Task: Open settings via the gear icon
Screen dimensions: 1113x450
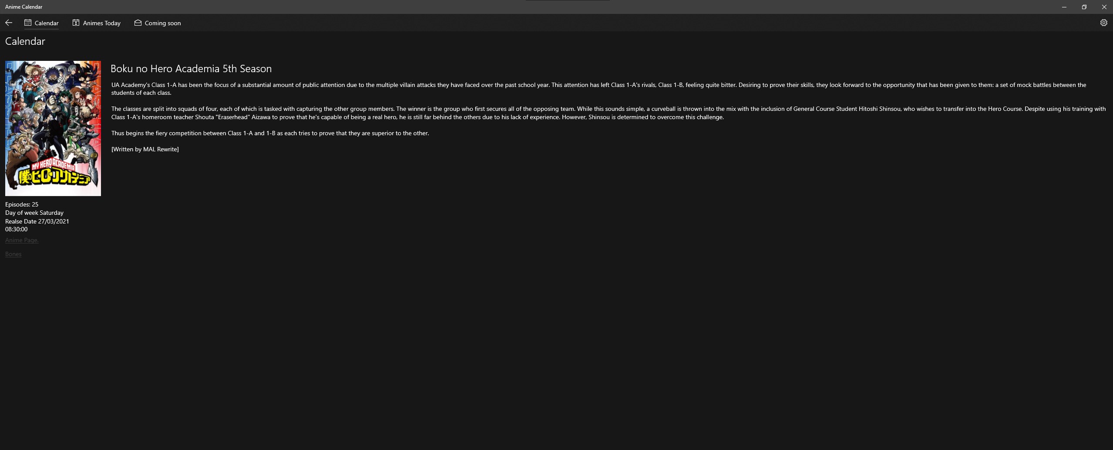Action: pos(1103,23)
